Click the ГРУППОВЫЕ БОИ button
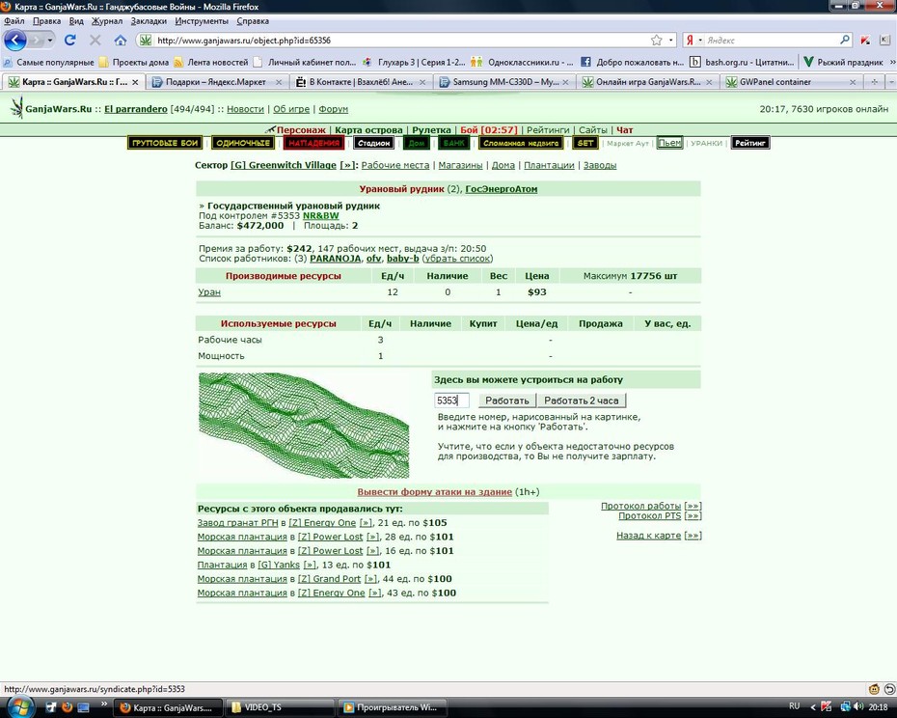Viewport: 897px width, 718px height. tap(165, 143)
